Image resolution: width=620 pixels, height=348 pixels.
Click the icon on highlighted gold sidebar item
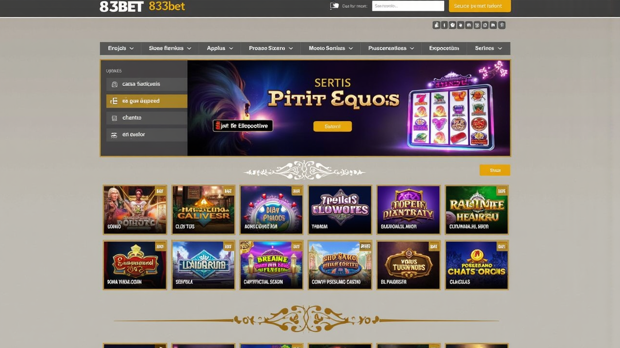[x=114, y=101]
